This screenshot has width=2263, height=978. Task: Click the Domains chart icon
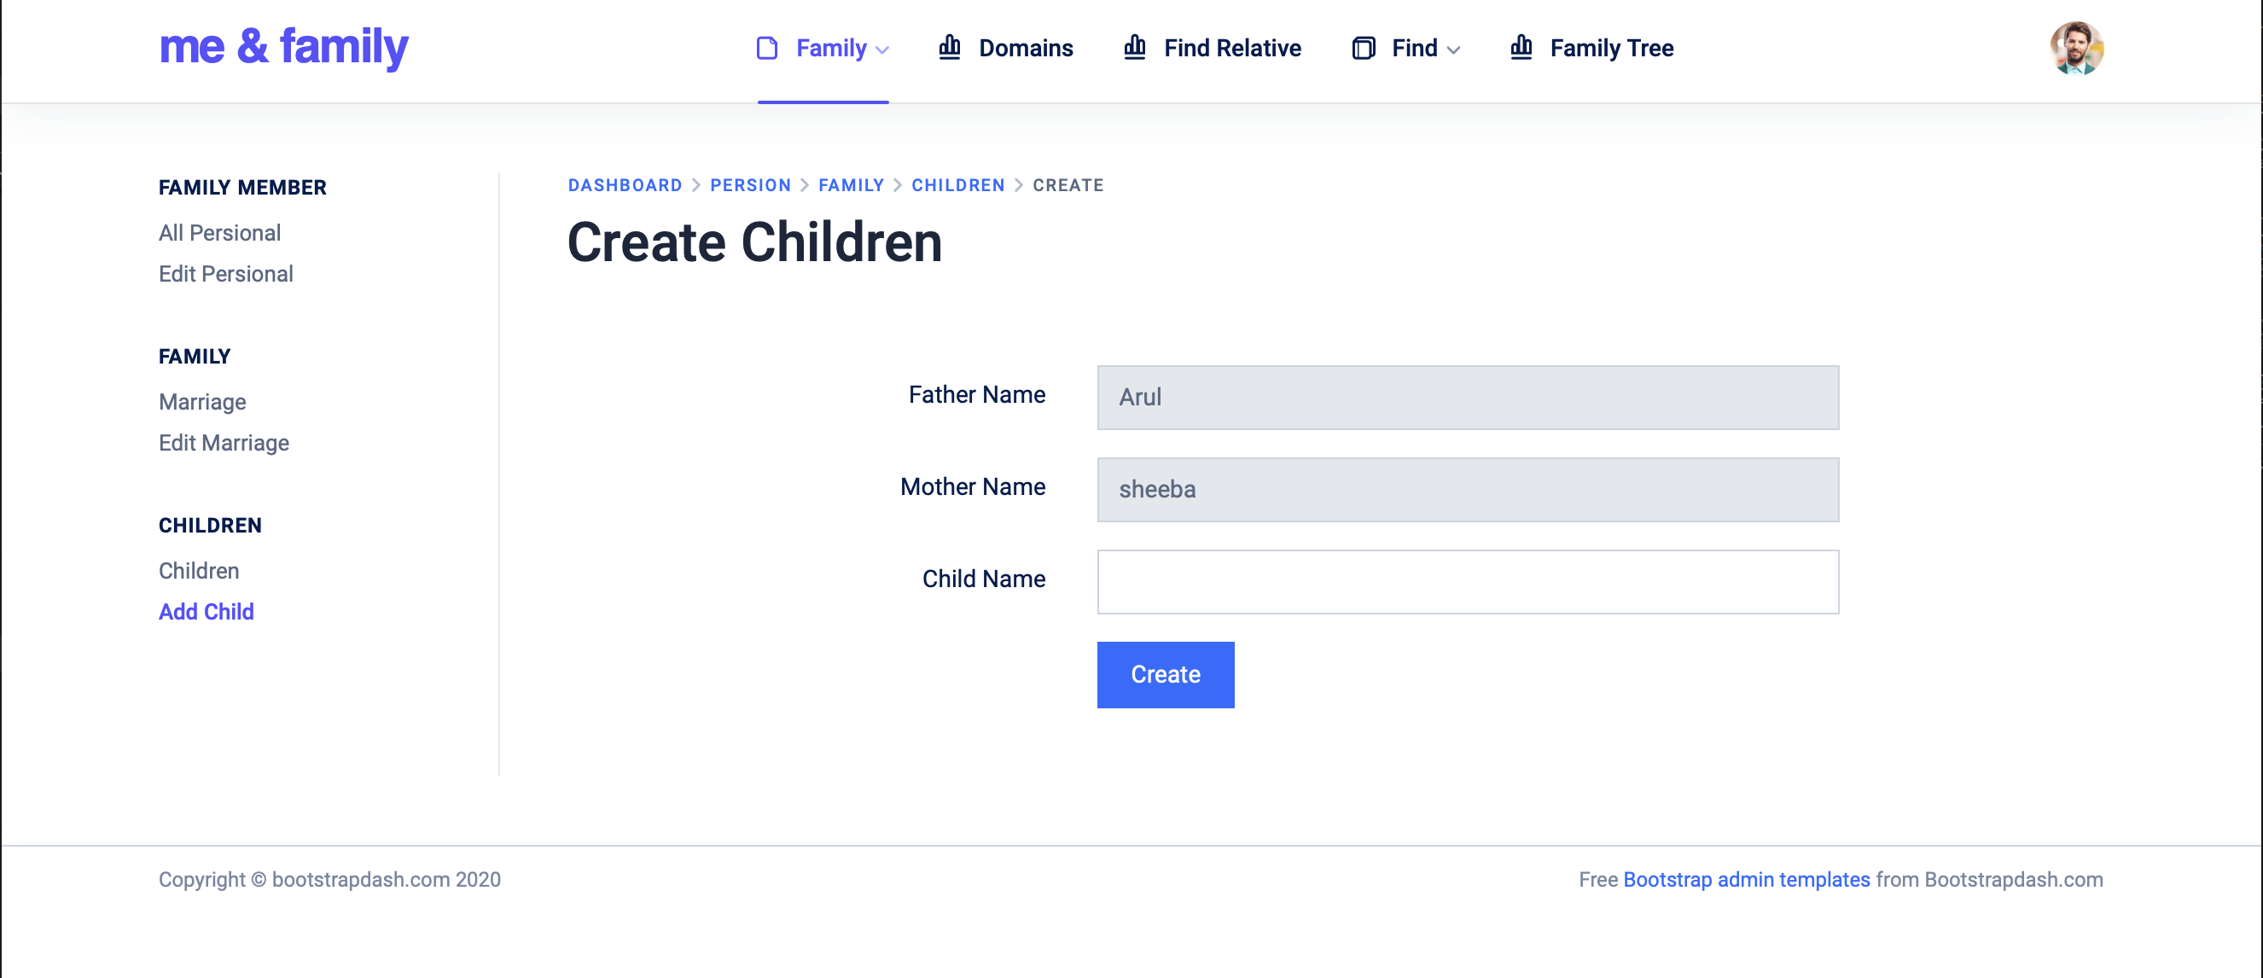949,48
